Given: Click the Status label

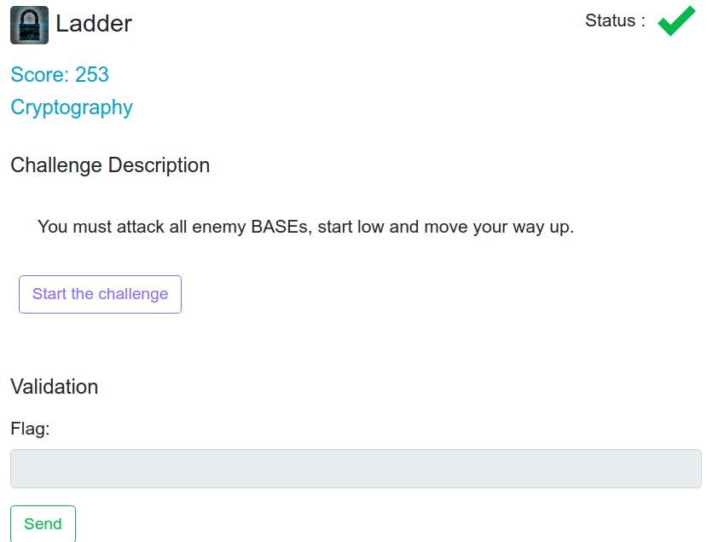Looking at the screenshot, I should (615, 20).
